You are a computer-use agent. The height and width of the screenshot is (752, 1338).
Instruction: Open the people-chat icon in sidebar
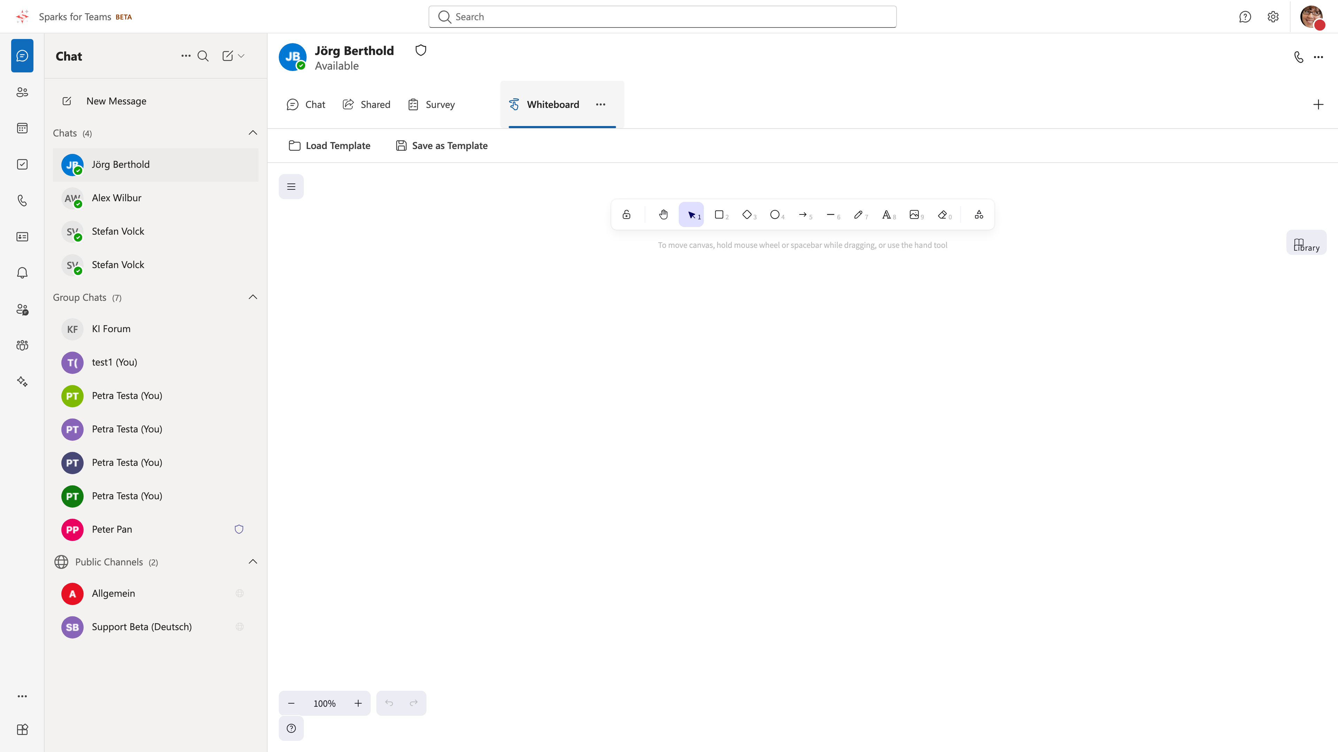(x=22, y=309)
